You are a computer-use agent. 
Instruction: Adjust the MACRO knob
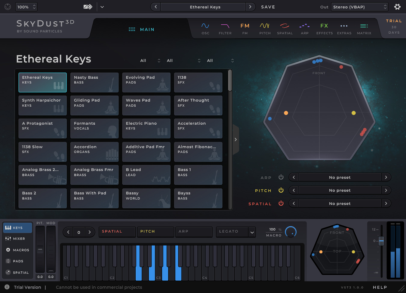pos(291,232)
